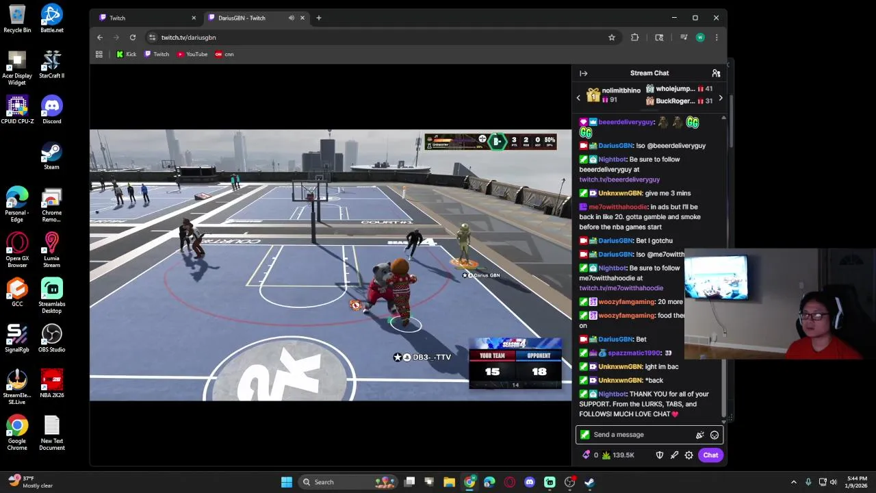
Task: Open the Discord desktop shortcut
Action: pos(52,110)
